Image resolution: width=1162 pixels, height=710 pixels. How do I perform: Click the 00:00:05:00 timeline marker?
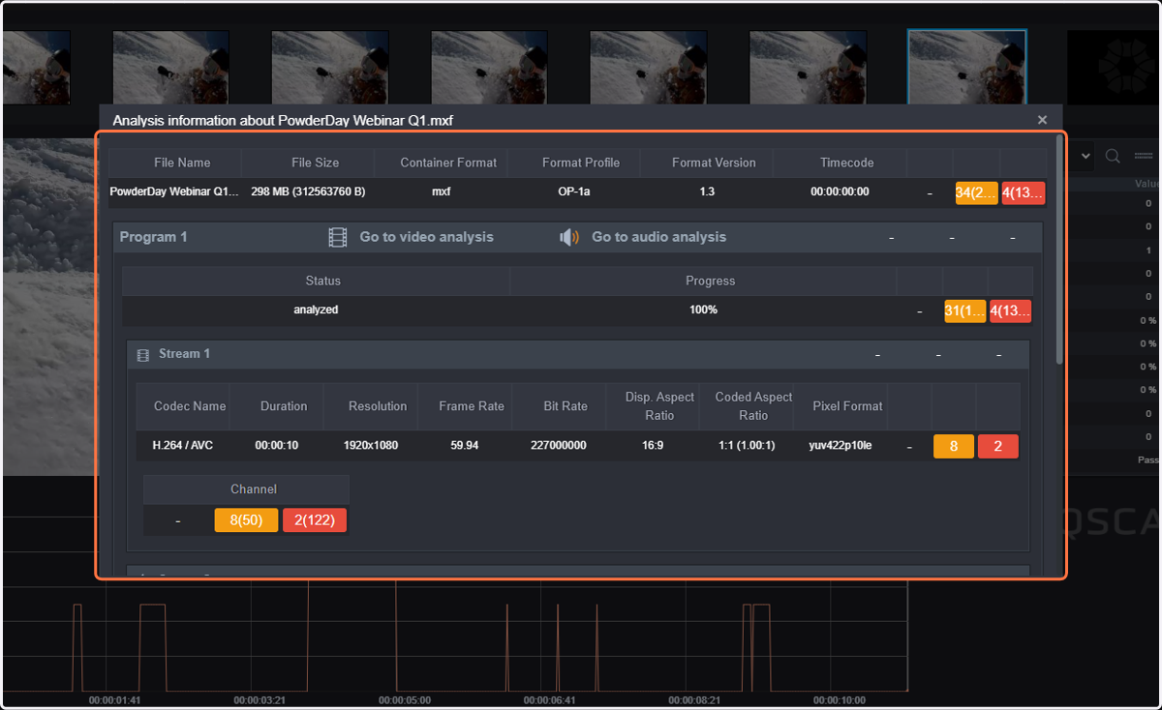coord(405,700)
